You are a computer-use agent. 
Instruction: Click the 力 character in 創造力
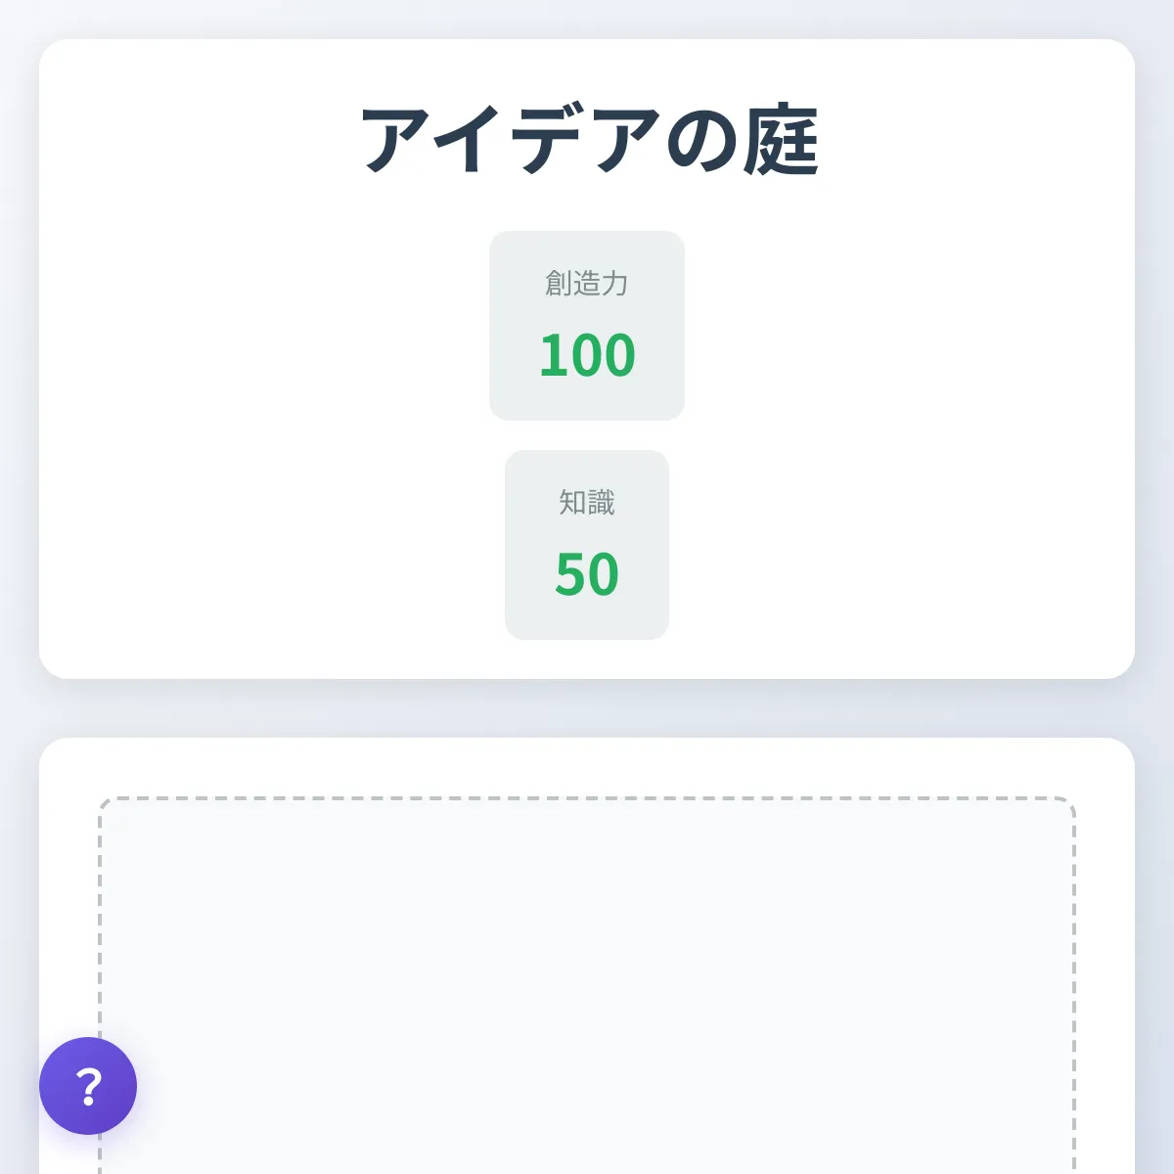click(614, 284)
